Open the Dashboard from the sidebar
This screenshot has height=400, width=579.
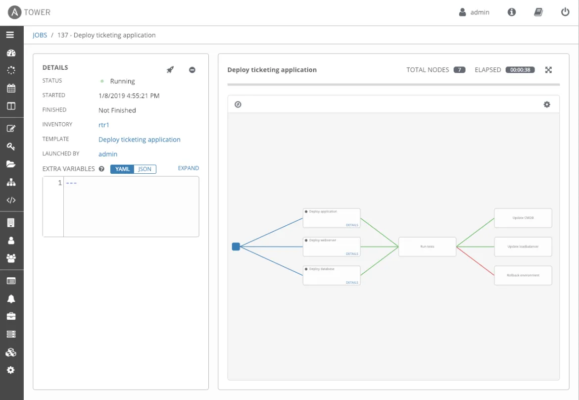(11, 52)
